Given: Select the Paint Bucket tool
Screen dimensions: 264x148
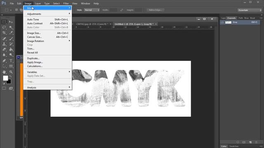Looking at the screenshot, I should pos(11,49).
